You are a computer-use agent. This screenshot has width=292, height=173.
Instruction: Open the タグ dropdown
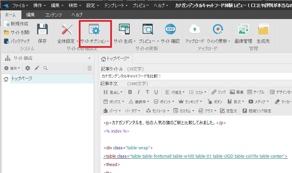click(x=132, y=111)
